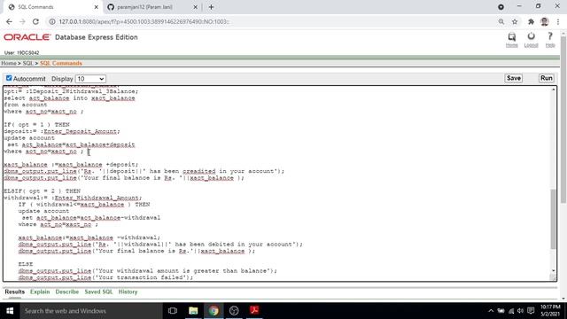Switch to the Saved SQL tab
The height and width of the screenshot is (319, 567).
[98, 292]
